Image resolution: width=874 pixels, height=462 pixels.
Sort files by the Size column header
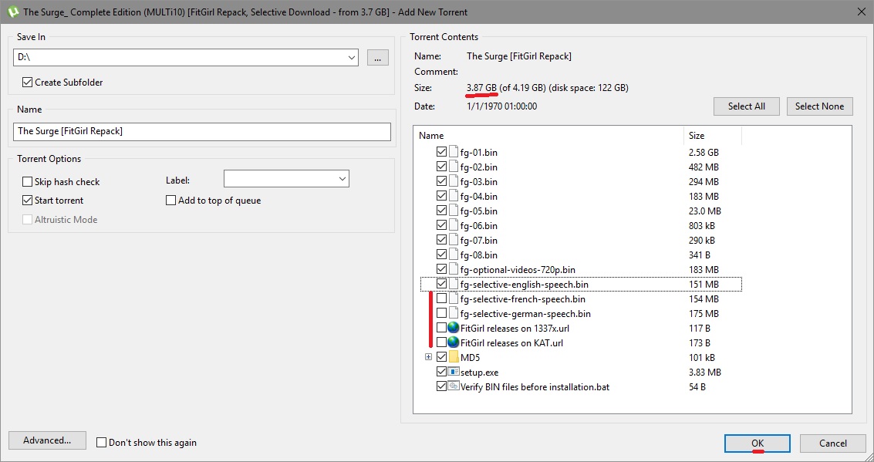pyautogui.click(x=712, y=136)
